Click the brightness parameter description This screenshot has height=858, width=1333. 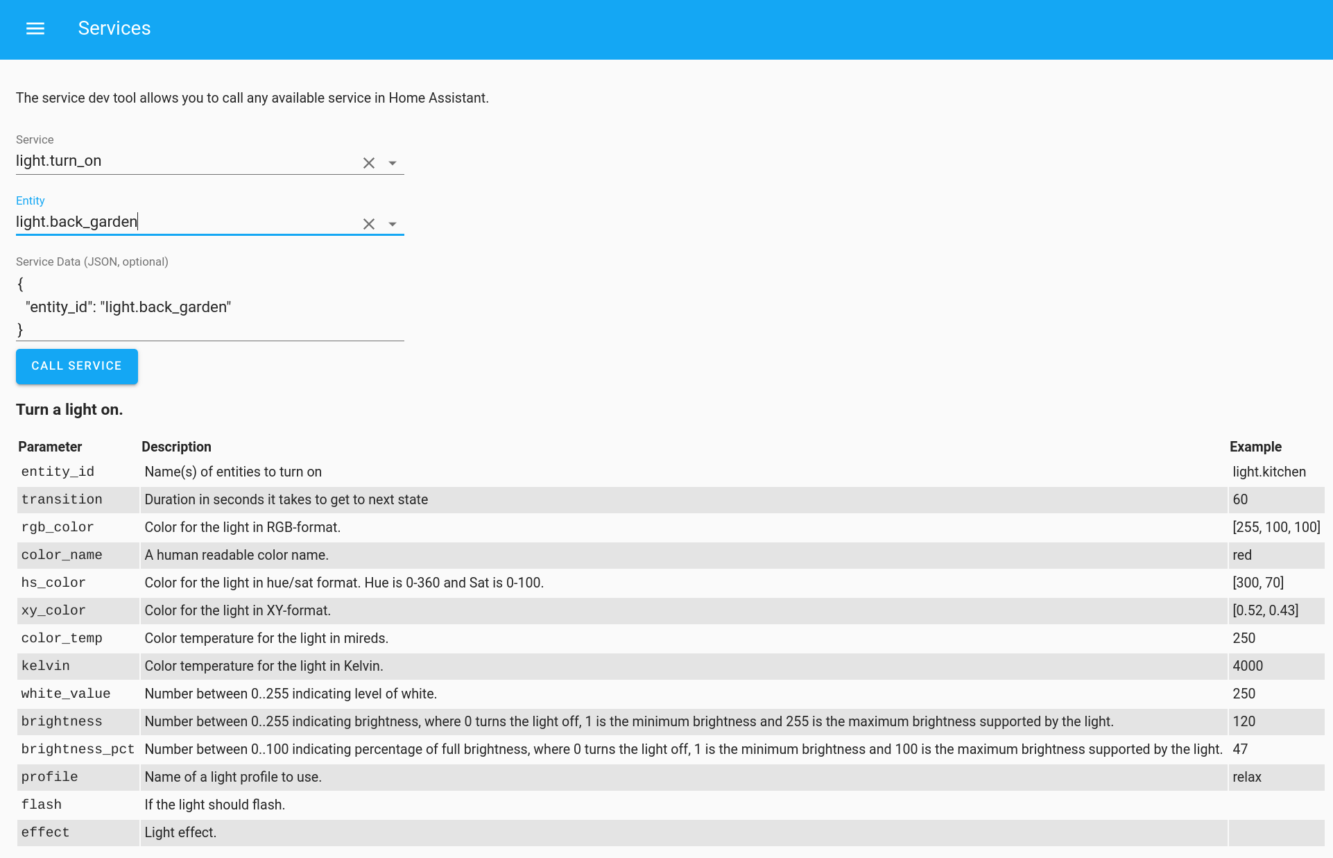coord(624,721)
